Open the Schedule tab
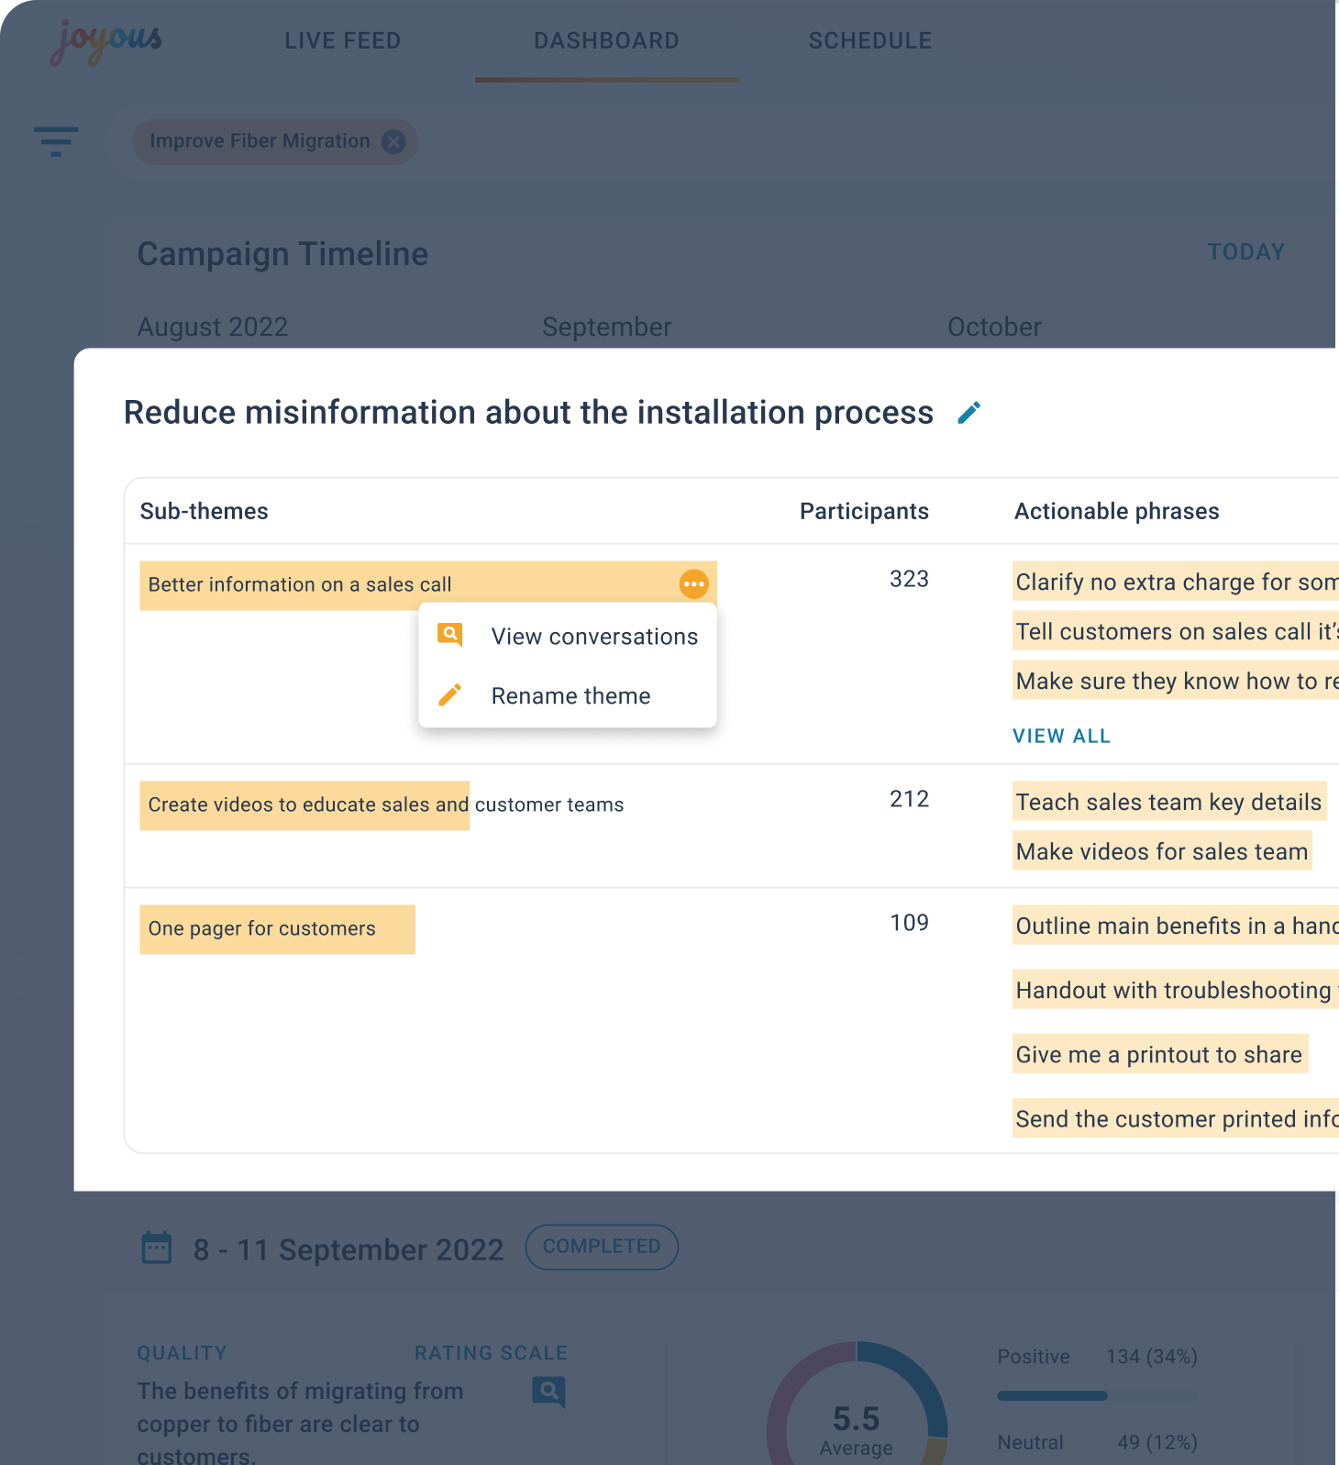The width and height of the screenshot is (1339, 1465). point(869,41)
